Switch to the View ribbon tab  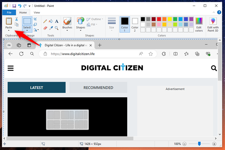(x=37, y=12)
